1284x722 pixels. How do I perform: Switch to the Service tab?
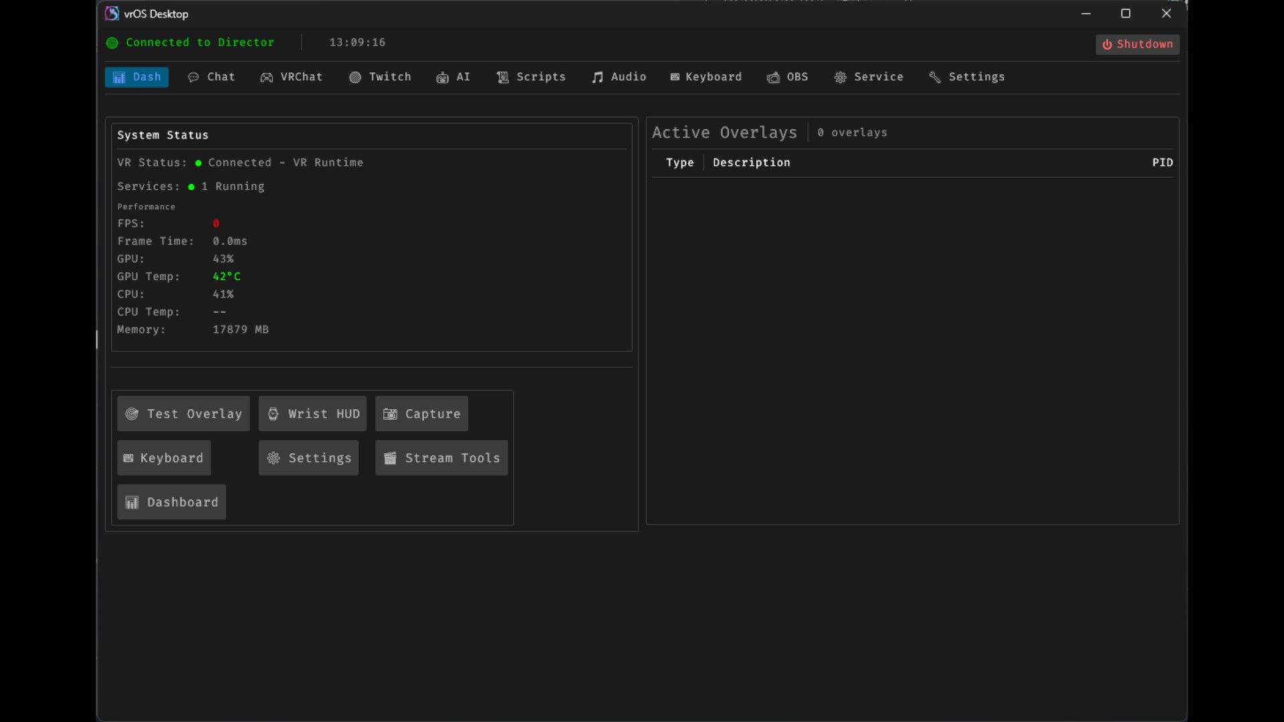(x=869, y=77)
